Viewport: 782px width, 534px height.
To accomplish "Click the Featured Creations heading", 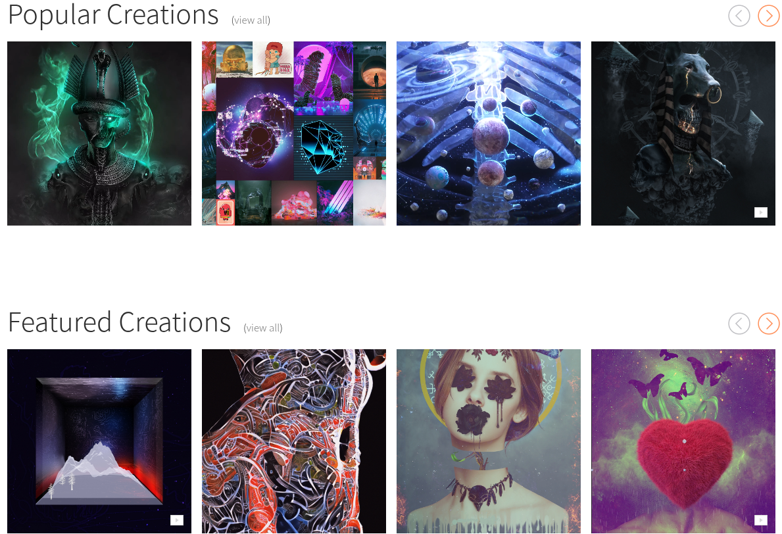I will coord(119,322).
